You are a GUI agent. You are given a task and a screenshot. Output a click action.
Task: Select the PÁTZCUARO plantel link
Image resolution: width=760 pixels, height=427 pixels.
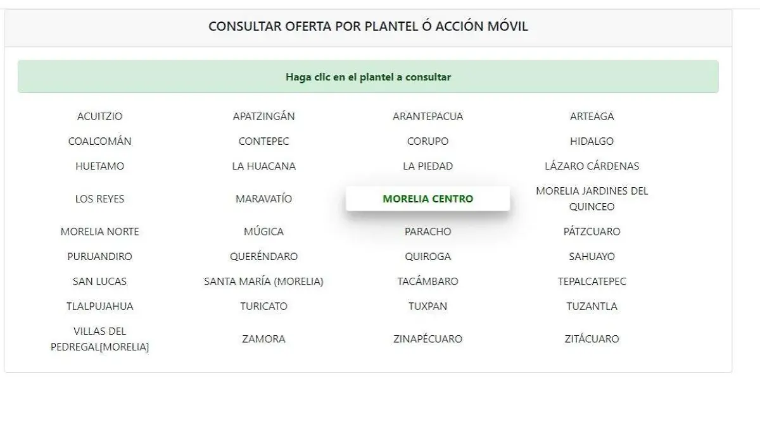click(x=592, y=232)
